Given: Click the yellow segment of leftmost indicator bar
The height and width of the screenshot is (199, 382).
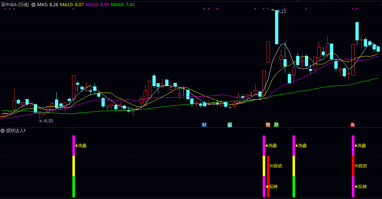Looking at the screenshot, I should pos(73,166).
